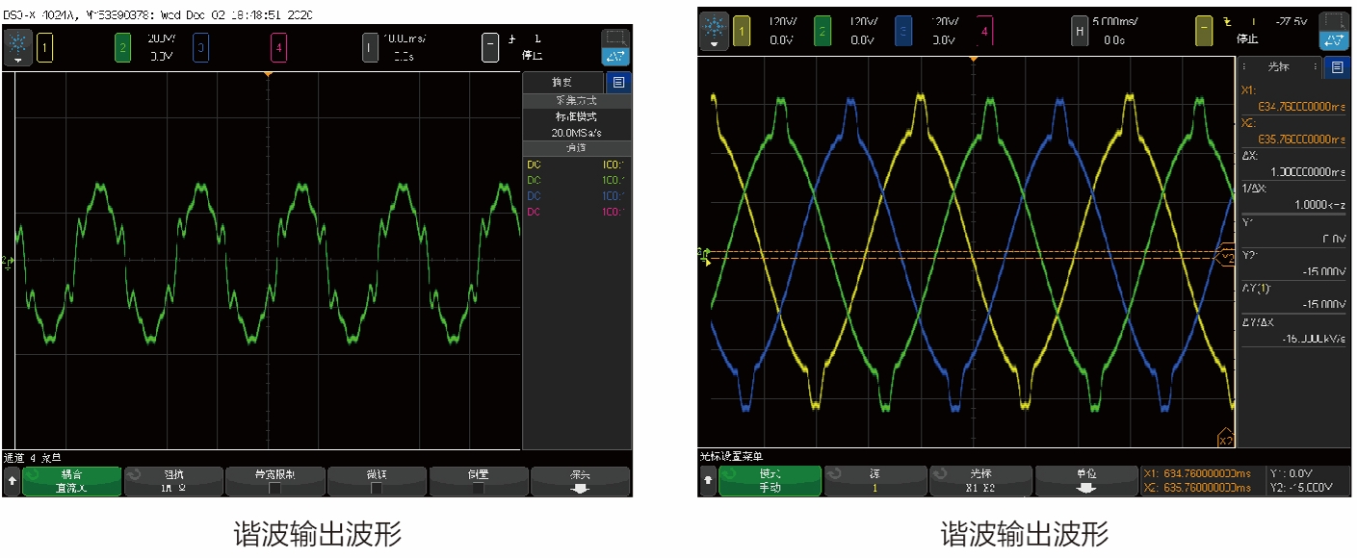The width and height of the screenshot is (1357, 558).
Task: Select 摘要 summary panel header
Action: (562, 83)
